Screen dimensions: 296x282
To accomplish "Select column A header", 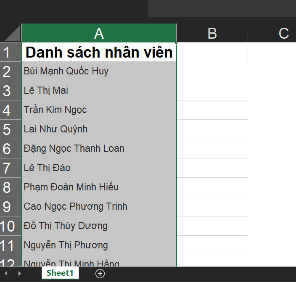I will click(x=99, y=33).
